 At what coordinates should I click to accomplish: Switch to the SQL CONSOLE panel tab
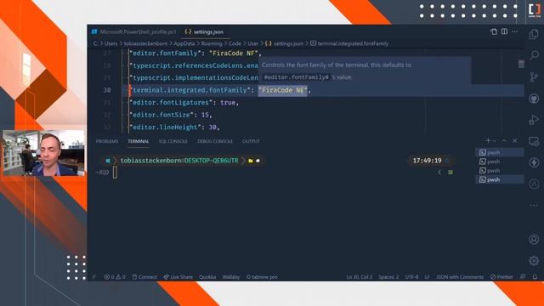coord(173,141)
